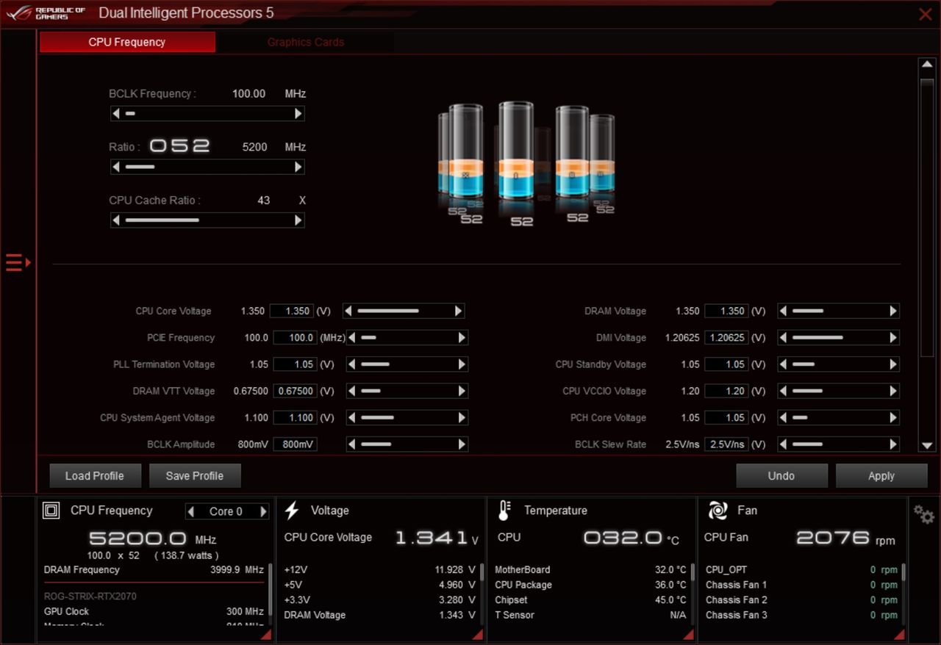Click the Load Profile button
Image resolution: width=941 pixels, height=645 pixels.
pyautogui.click(x=94, y=475)
